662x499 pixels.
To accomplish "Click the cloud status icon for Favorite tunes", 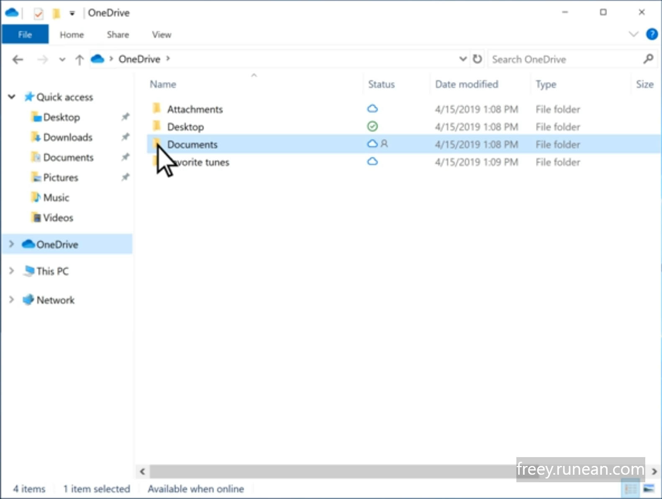I will 372,162.
